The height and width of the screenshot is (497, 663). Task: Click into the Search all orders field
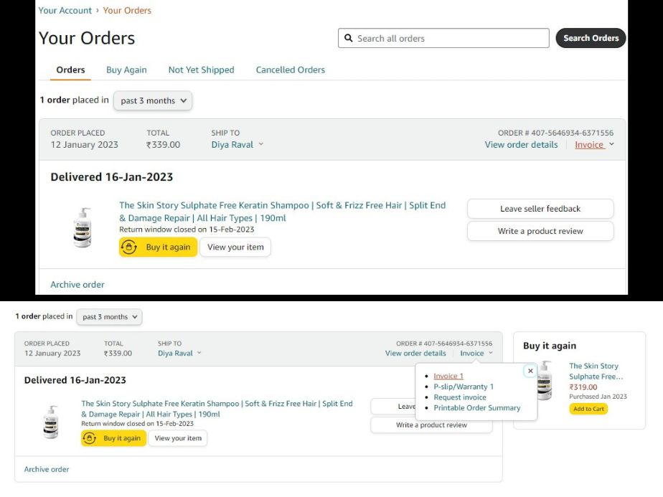(443, 38)
